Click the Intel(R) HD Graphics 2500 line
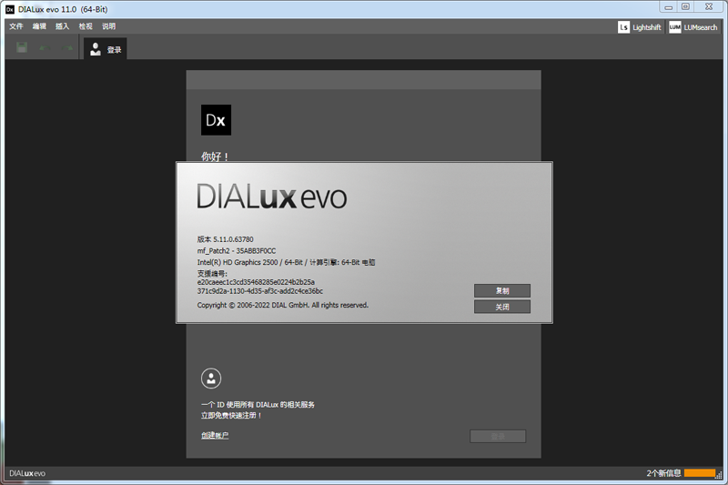This screenshot has width=728, height=485. point(286,262)
